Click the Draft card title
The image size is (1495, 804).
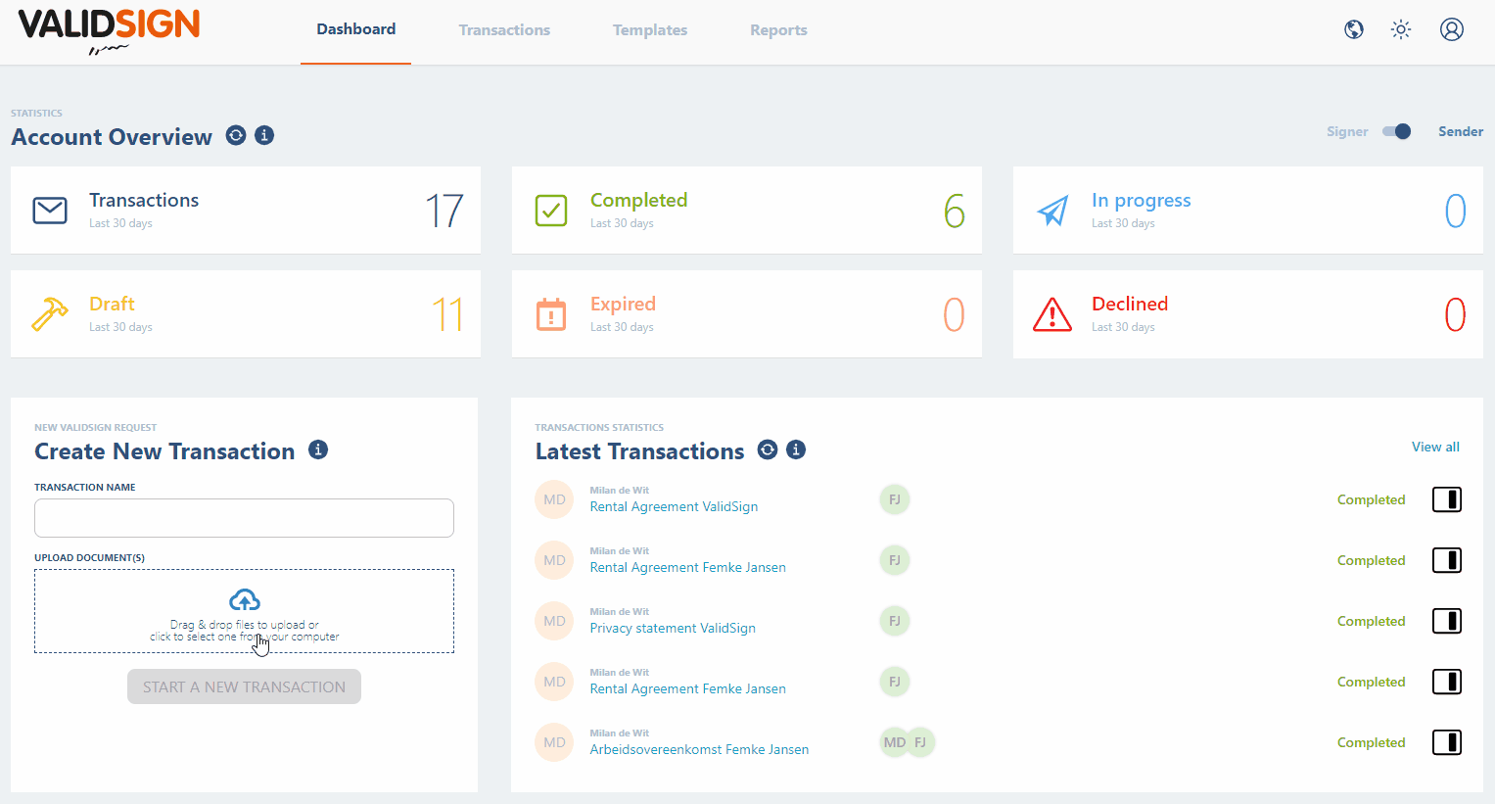pos(112,304)
